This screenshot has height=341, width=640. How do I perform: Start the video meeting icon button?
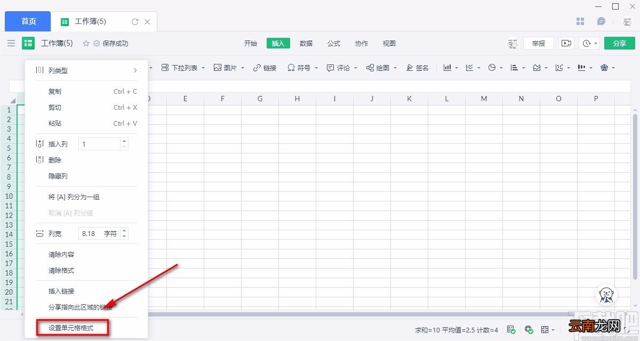(566, 43)
